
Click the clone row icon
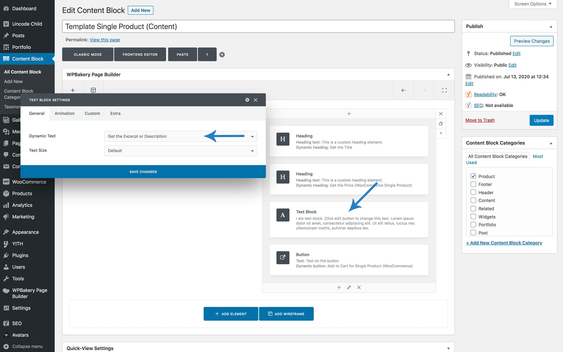(441, 124)
